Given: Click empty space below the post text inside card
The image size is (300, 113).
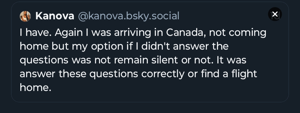Looking at the screenshot, I should tap(150, 97).
